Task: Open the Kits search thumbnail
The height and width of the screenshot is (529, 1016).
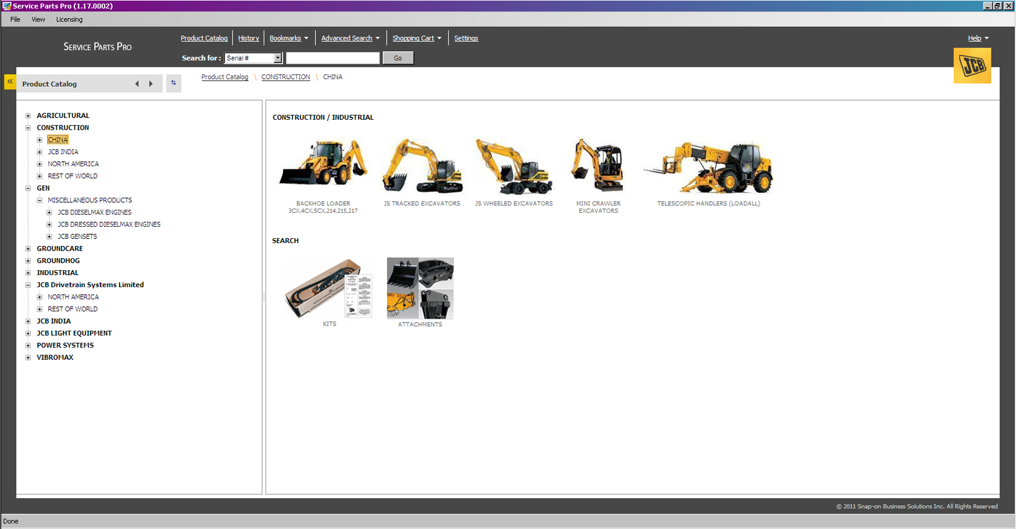Action: coord(328,288)
